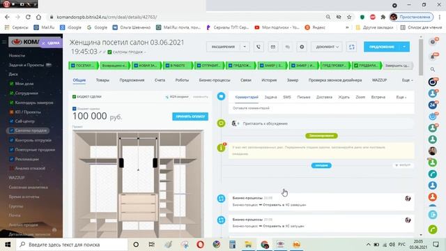Open the address bar search magnifier

(328, 17)
